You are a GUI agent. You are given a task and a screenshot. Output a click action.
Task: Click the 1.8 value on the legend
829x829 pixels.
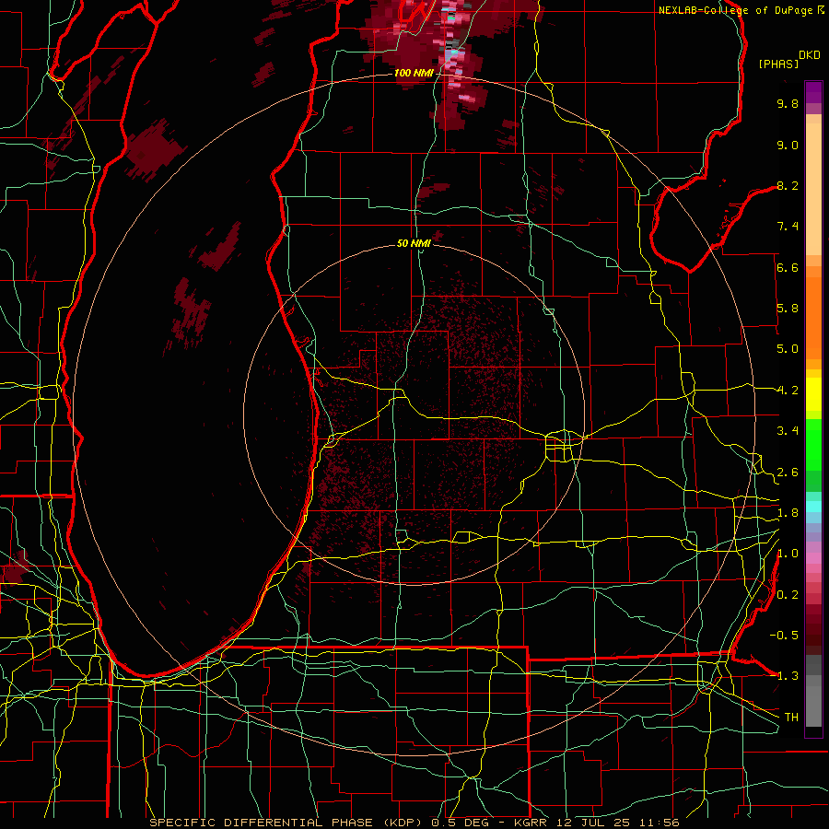coord(788,513)
